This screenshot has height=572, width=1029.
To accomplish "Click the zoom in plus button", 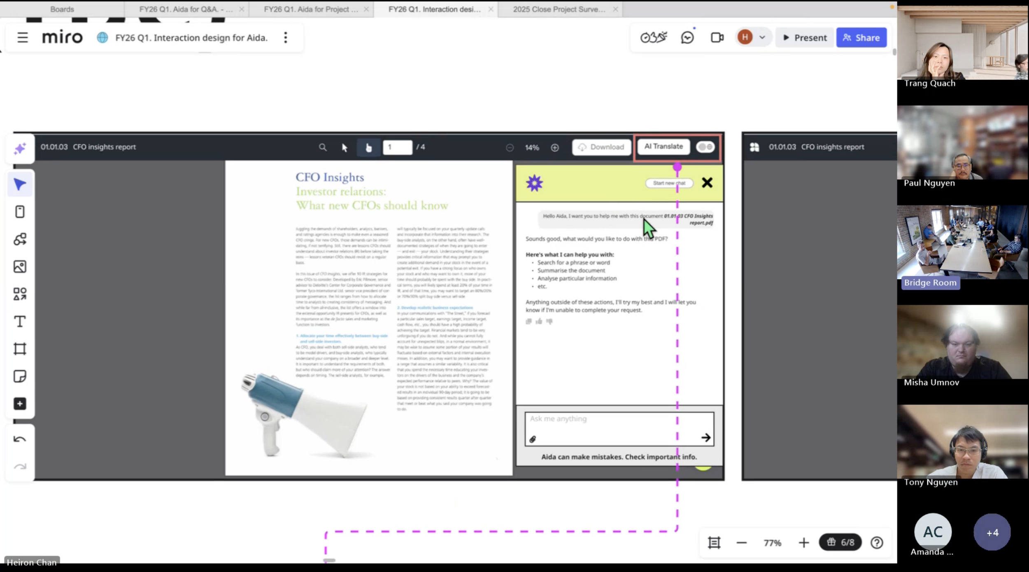I will coord(803,542).
